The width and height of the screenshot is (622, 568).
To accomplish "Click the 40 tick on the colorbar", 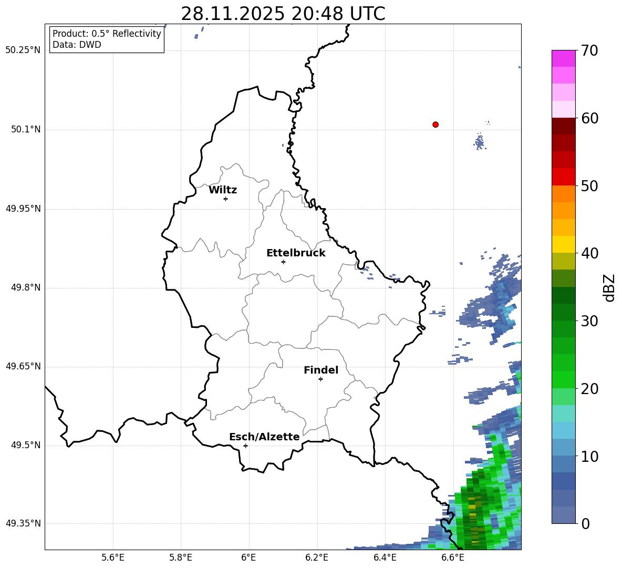I will click(589, 253).
